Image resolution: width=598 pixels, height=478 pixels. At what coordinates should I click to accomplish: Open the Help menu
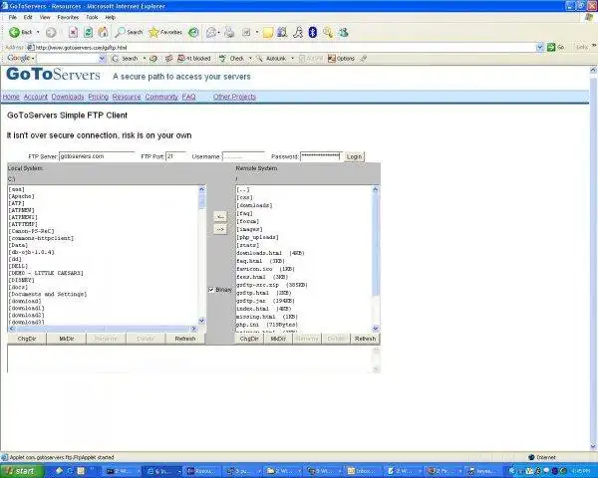(111, 17)
